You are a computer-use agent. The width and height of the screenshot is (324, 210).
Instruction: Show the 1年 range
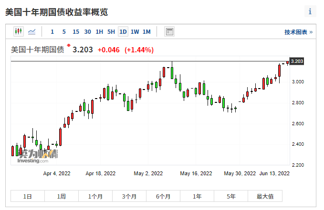click(197, 196)
